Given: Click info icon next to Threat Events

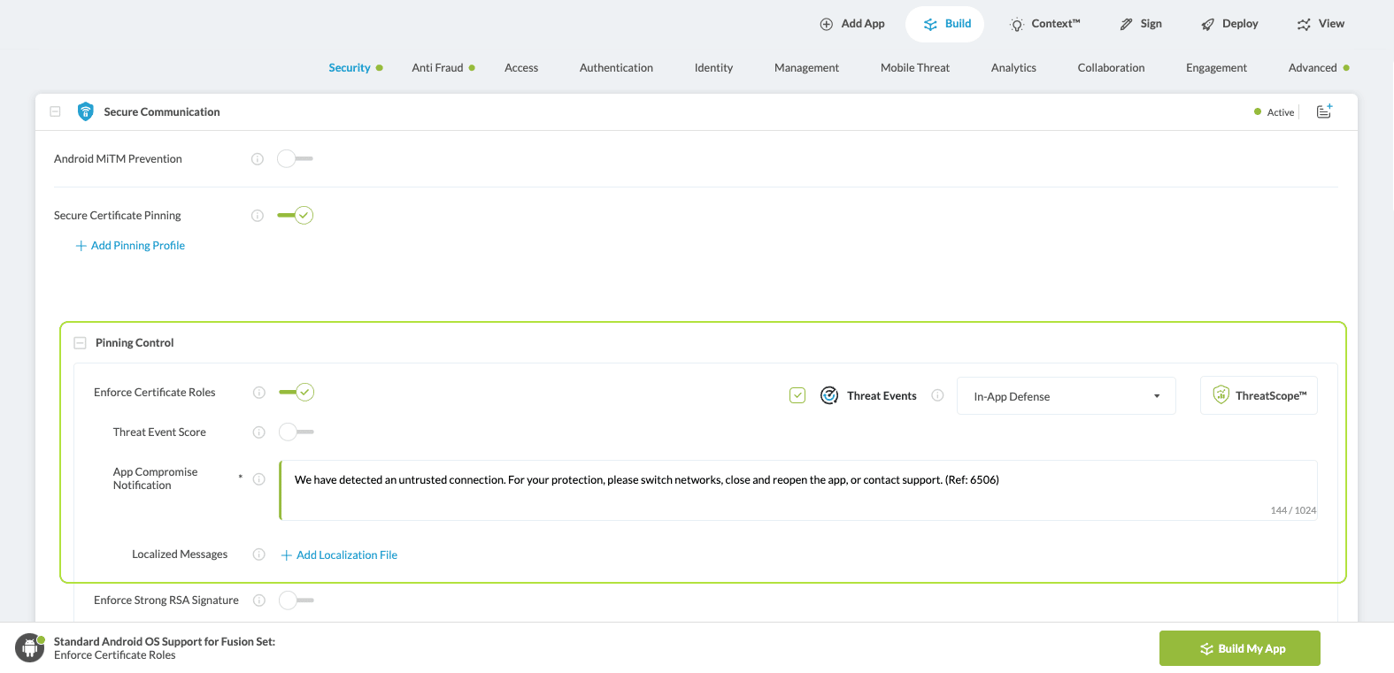Looking at the screenshot, I should pos(937,395).
